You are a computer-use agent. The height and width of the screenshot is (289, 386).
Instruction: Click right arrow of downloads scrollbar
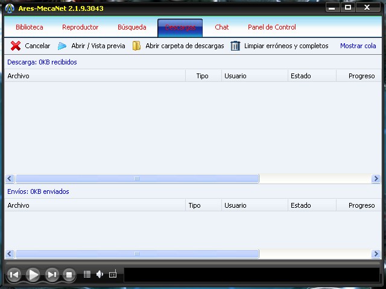point(376,178)
